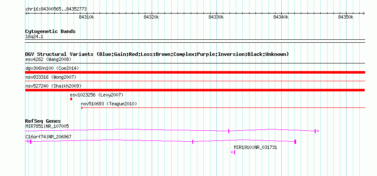The image size is (377, 176).
Task: Select the MIR7851|NR_107005 gene label
Action: 47,126
